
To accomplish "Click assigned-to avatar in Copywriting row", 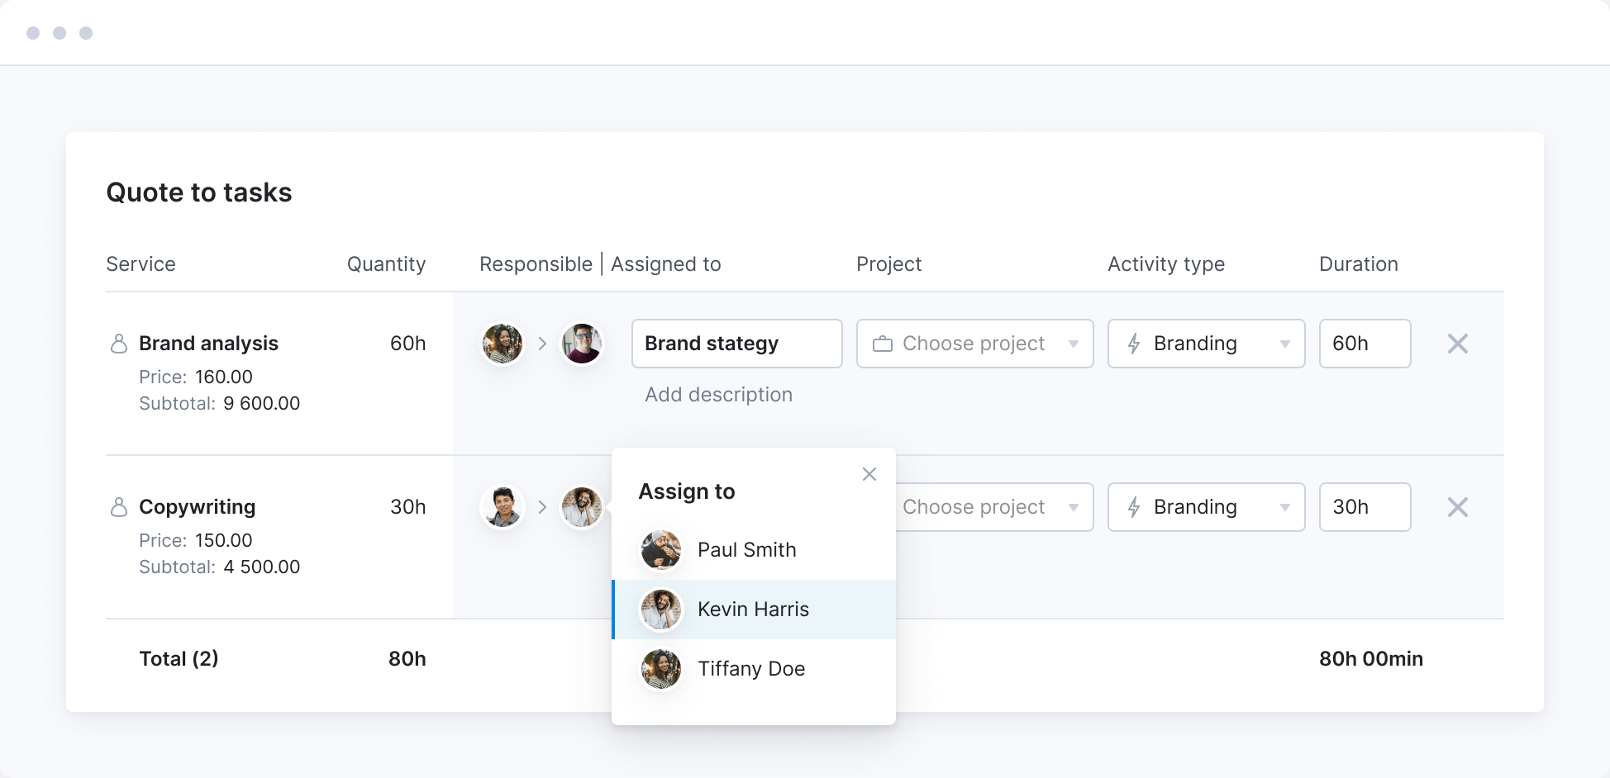I will (x=582, y=507).
